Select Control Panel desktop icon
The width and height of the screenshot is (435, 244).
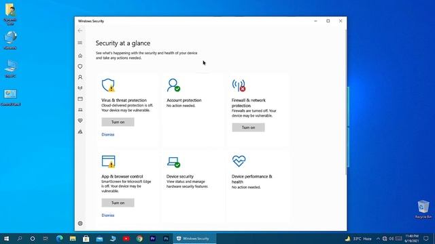[x=11, y=98]
